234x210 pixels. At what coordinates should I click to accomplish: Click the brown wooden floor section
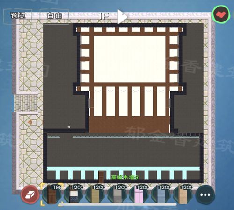click(x=130, y=125)
